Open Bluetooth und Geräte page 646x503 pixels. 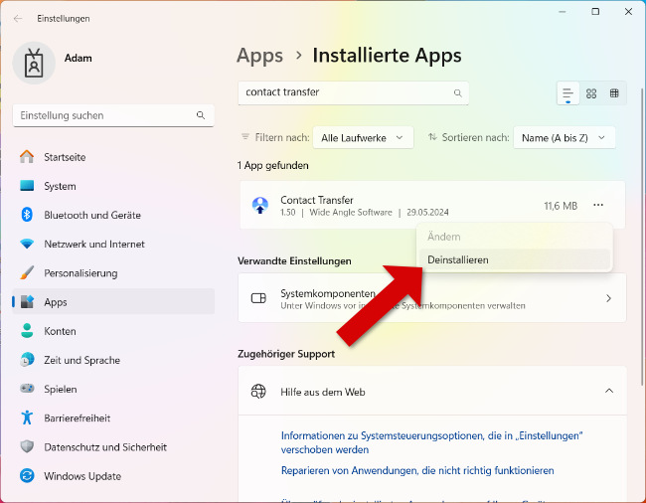pos(113,215)
